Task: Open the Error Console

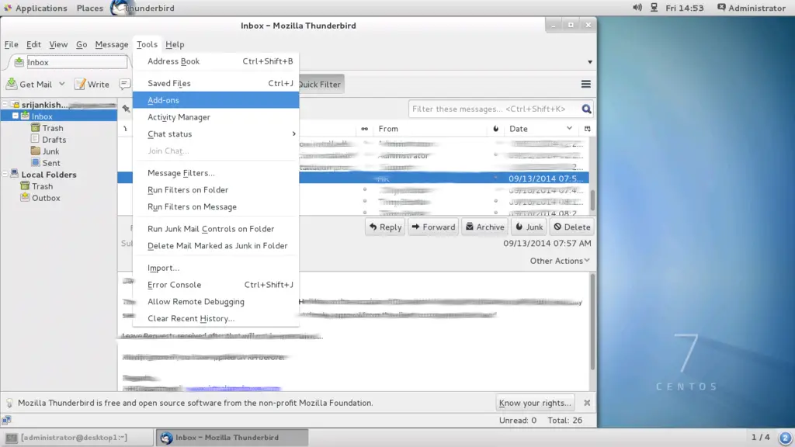Action: click(216, 285)
